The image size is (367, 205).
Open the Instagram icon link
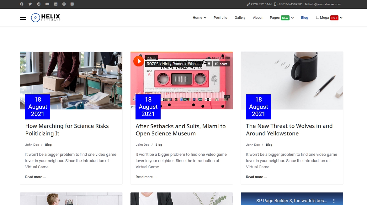tap(64, 4)
